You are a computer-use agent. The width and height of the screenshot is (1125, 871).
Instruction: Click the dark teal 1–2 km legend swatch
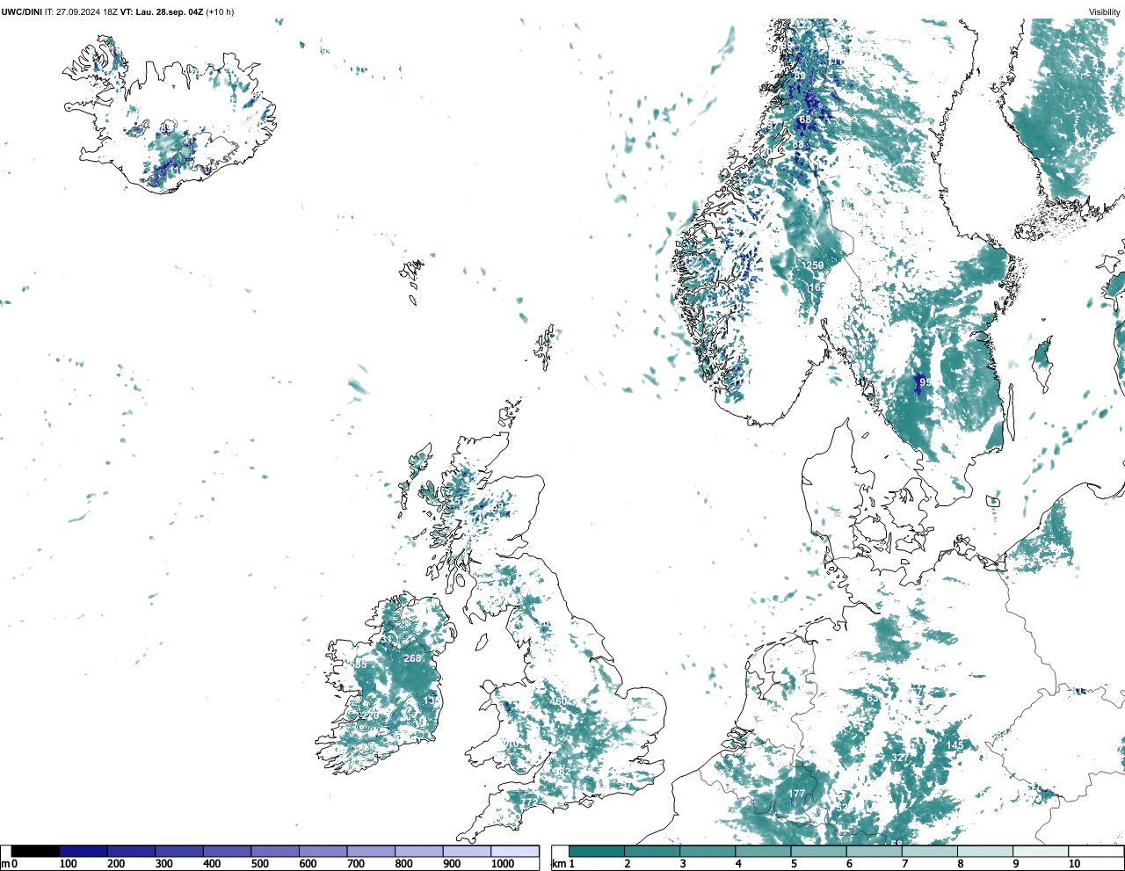tap(597, 851)
